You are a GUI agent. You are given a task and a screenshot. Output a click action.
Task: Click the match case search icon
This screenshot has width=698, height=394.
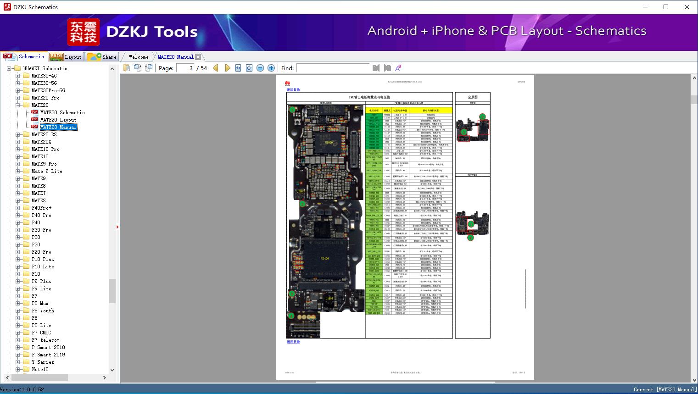(x=398, y=68)
